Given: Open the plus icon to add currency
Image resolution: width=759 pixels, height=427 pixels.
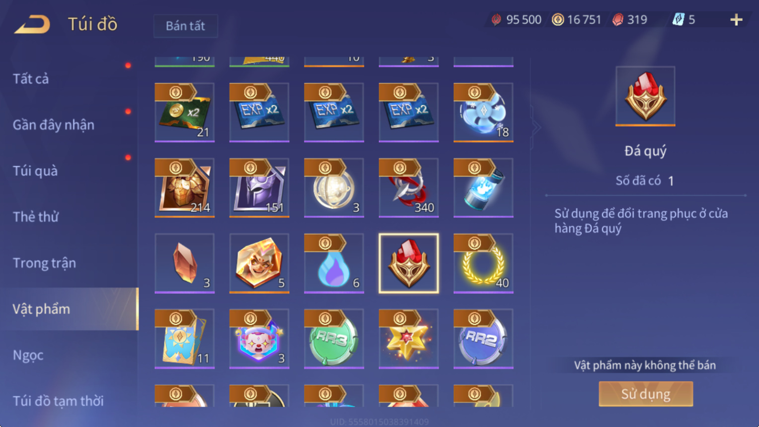Looking at the screenshot, I should [x=736, y=20].
